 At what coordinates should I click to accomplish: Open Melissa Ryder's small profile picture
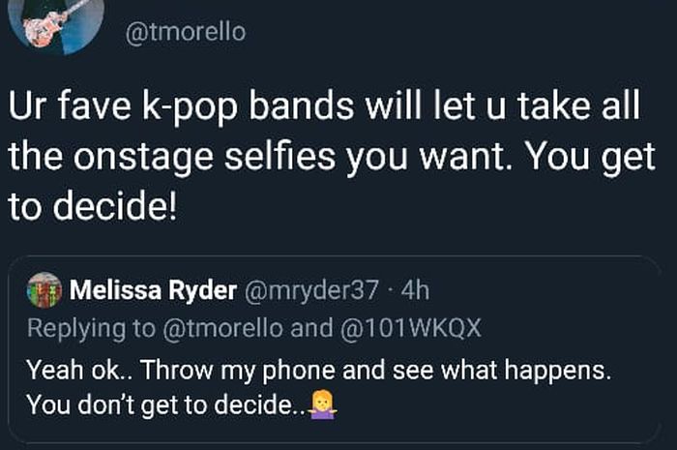click(44, 289)
